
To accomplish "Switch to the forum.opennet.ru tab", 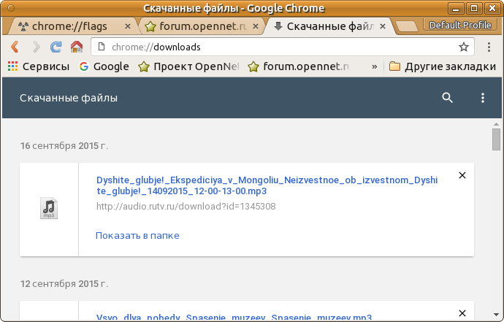I will (x=199, y=26).
